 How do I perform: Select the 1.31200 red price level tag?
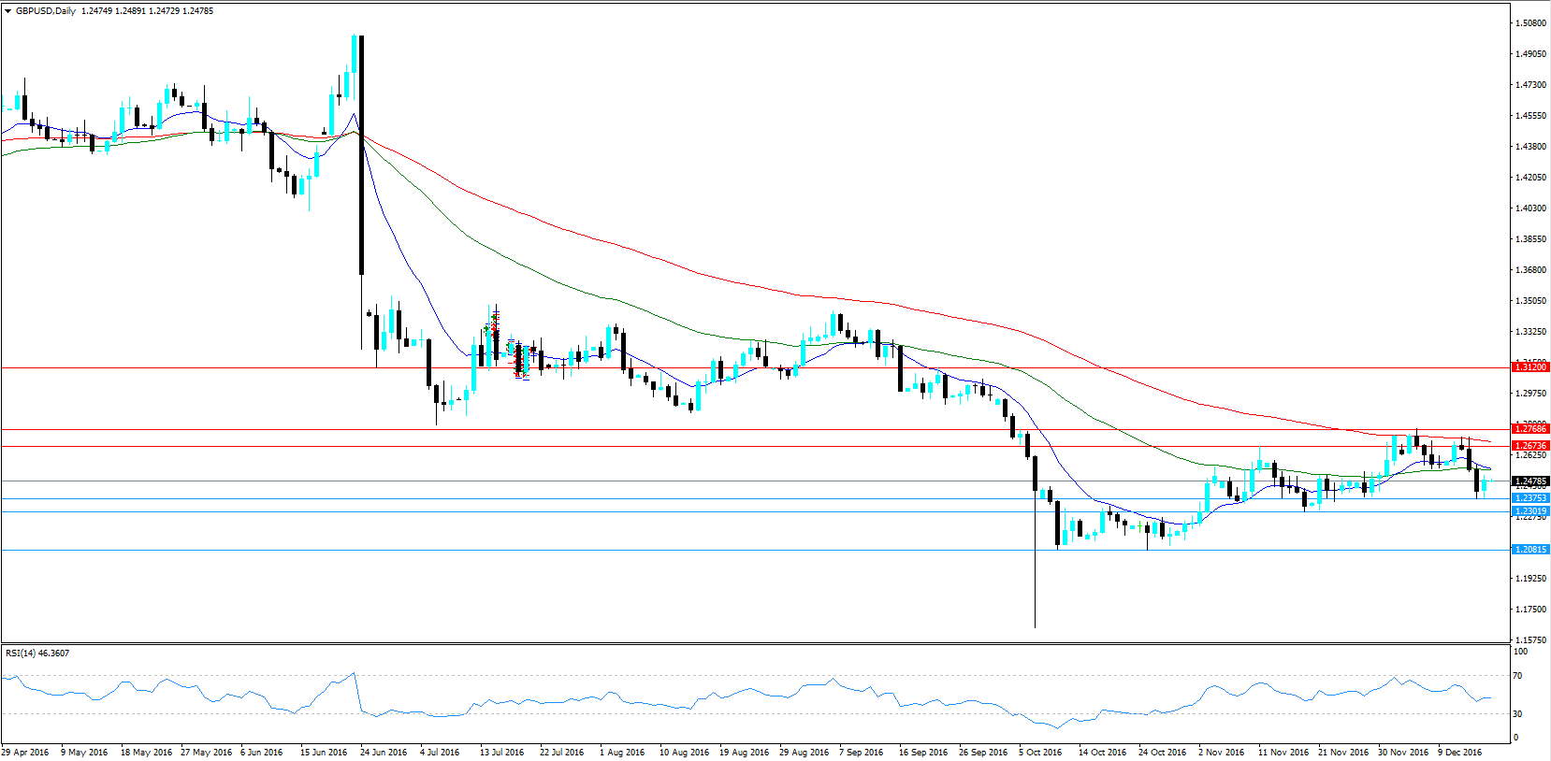1530,367
